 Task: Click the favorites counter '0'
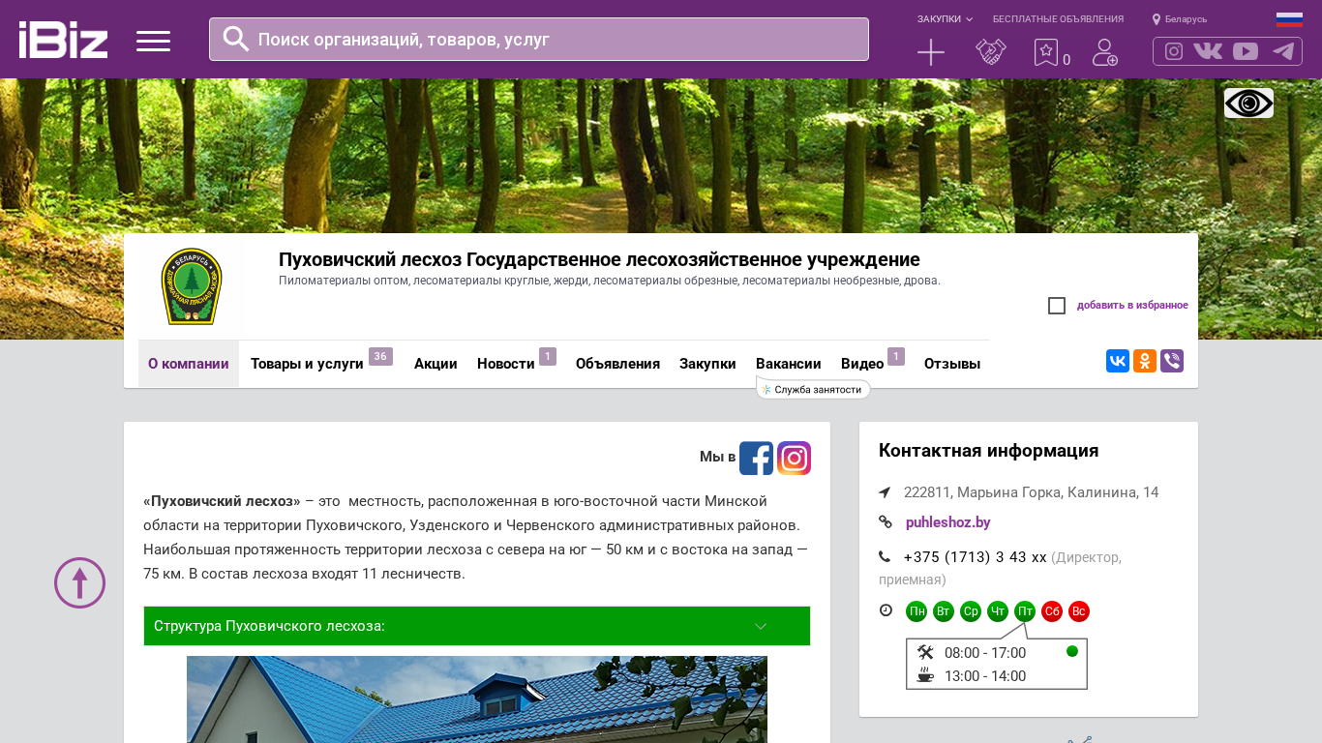point(1067,60)
